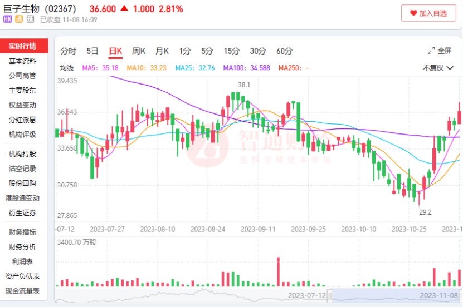Open 基本资料 in the sidebar
This screenshot has height=307, width=463.
click(x=22, y=61)
